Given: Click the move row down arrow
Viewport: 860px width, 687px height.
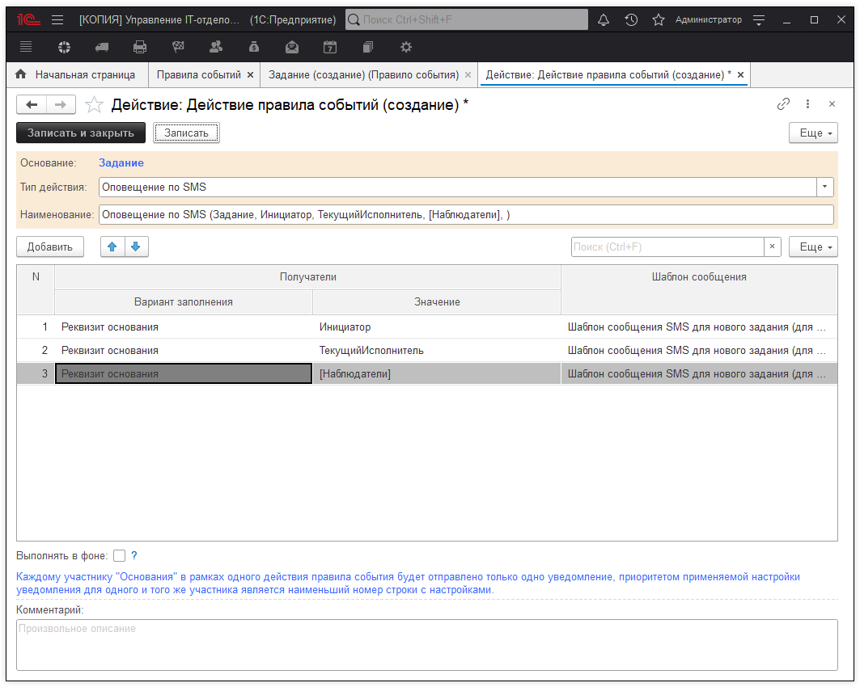Looking at the screenshot, I should (x=135, y=247).
